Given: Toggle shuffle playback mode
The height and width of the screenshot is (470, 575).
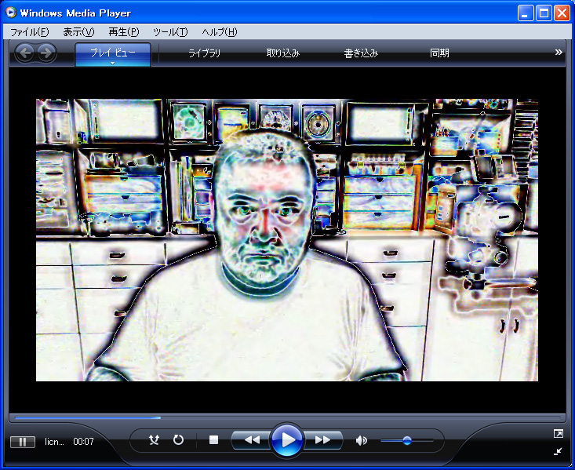Looking at the screenshot, I should point(155,440).
